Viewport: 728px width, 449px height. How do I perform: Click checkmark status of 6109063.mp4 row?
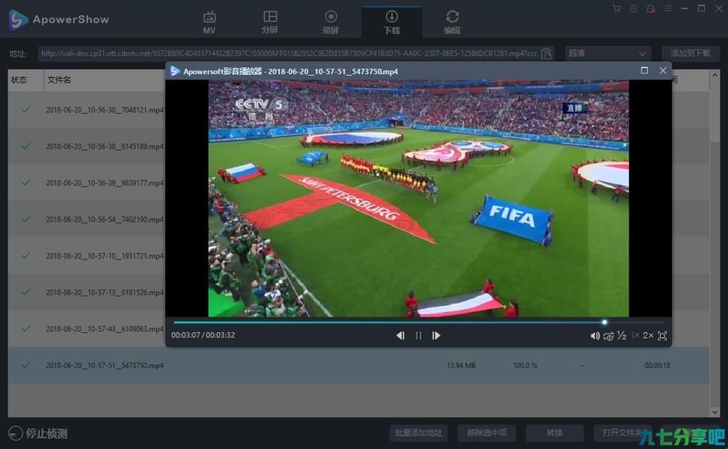(25, 329)
